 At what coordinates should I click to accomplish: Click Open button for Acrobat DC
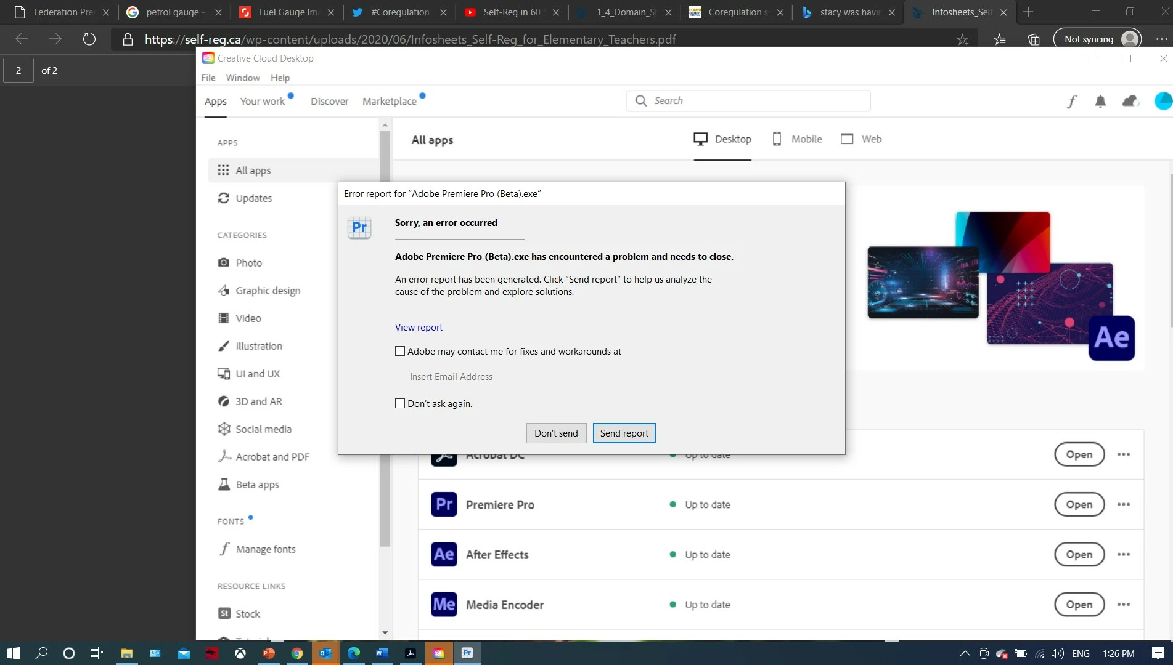(x=1079, y=454)
